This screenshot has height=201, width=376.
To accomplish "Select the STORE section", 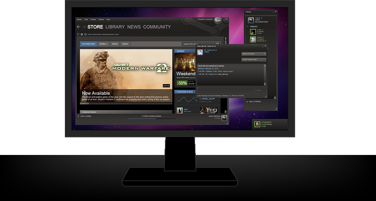I will (x=95, y=27).
